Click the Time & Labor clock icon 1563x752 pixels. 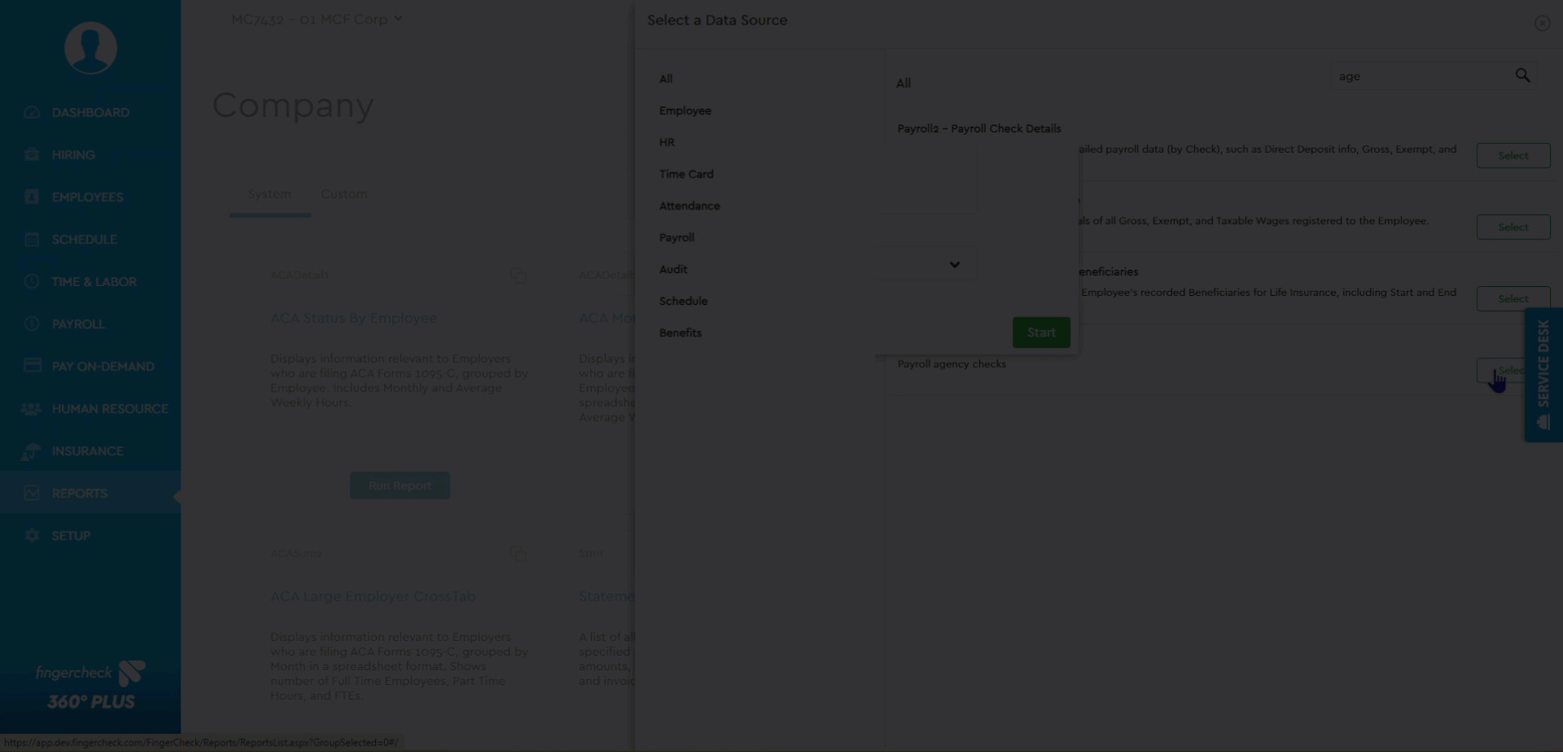coord(32,282)
